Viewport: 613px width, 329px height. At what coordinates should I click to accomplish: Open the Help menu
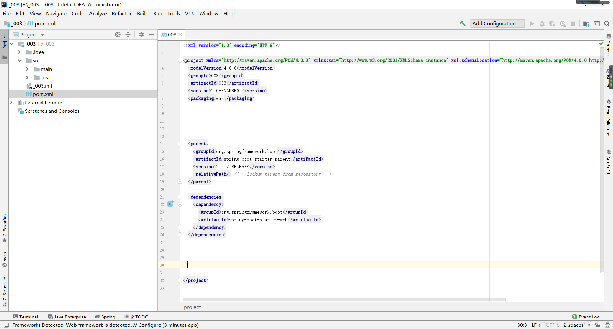229,13
